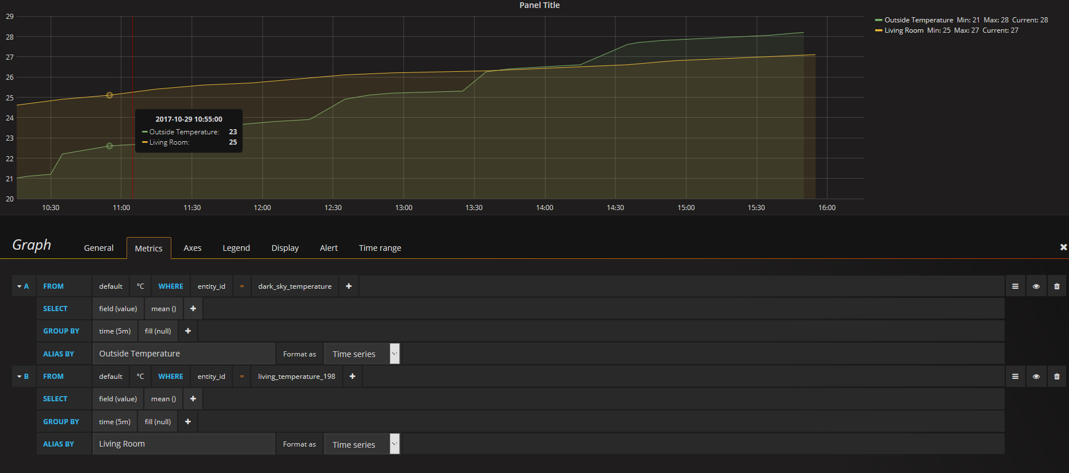Change retention policy default in query A
1069x473 pixels.
pyautogui.click(x=110, y=286)
